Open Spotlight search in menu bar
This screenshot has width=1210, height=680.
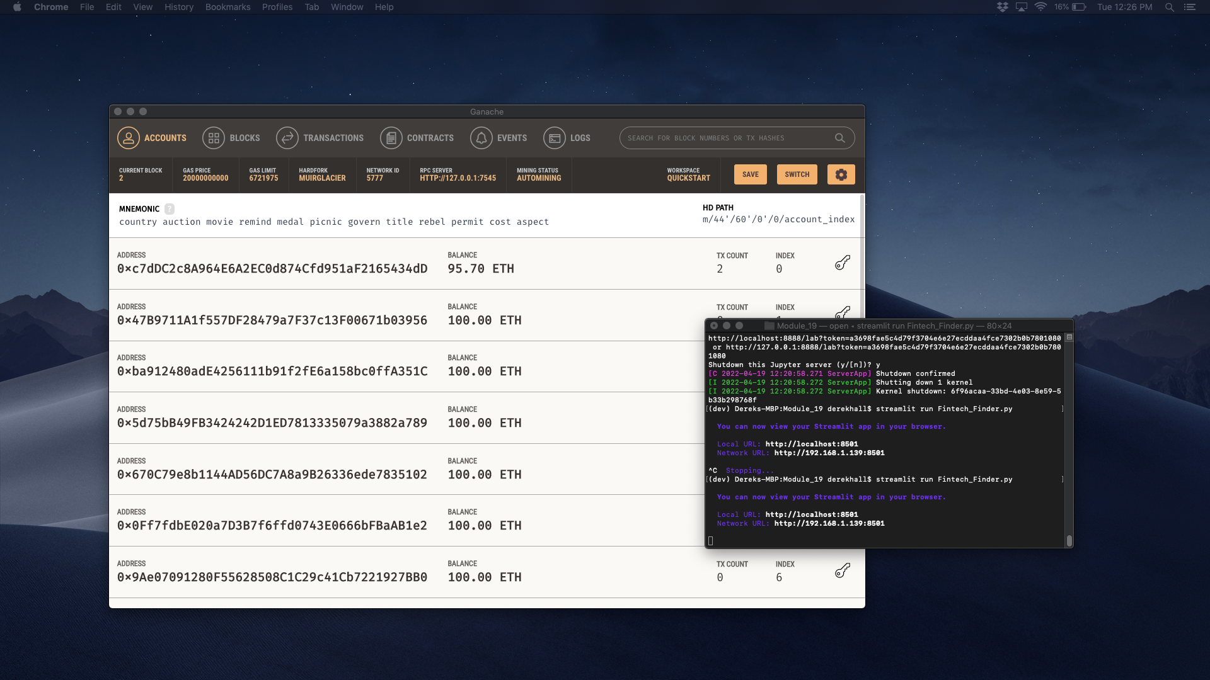coord(1169,7)
